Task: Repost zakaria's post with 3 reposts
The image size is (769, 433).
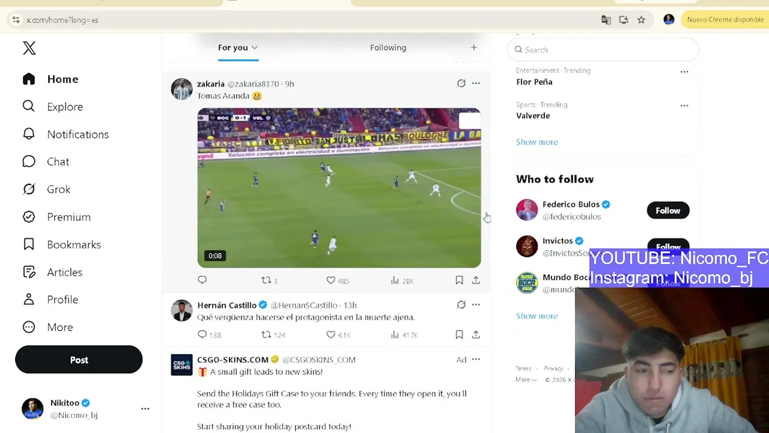Action: click(269, 280)
